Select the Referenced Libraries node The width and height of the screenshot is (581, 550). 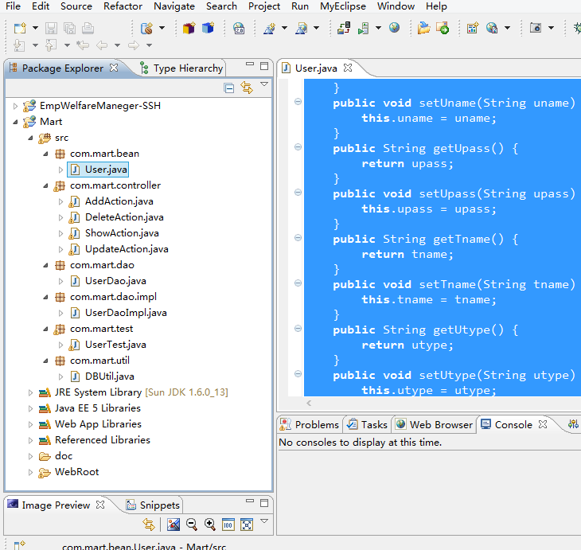coord(102,440)
